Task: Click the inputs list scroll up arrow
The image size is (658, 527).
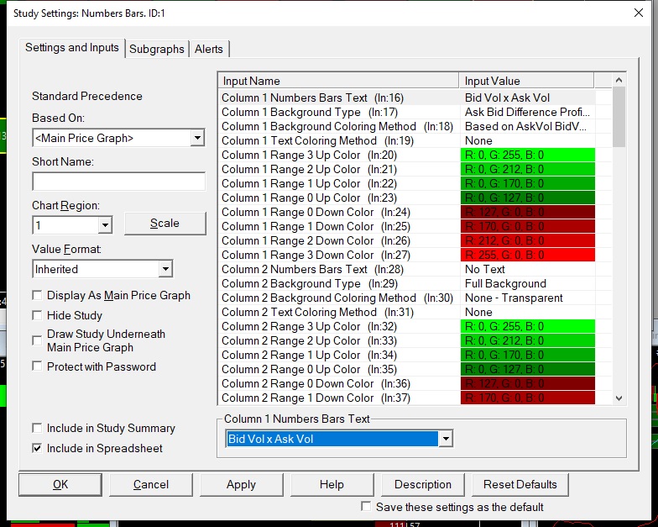Action: [x=619, y=80]
